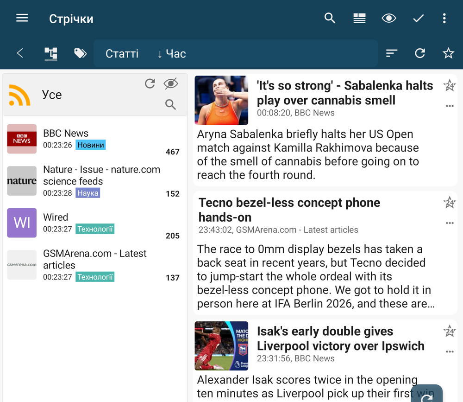Select the Статті tab
The image size is (463, 402).
(122, 53)
